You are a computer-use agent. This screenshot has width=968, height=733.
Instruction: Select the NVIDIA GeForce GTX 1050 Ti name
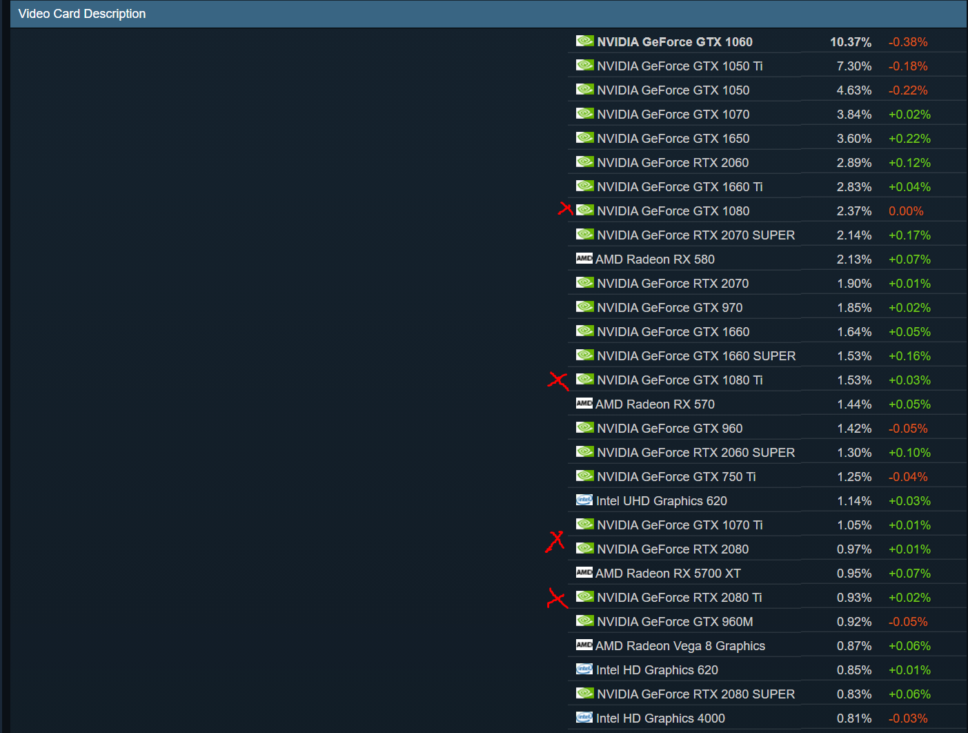(680, 66)
